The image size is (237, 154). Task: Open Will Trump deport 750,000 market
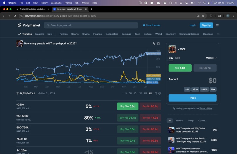click(193, 130)
